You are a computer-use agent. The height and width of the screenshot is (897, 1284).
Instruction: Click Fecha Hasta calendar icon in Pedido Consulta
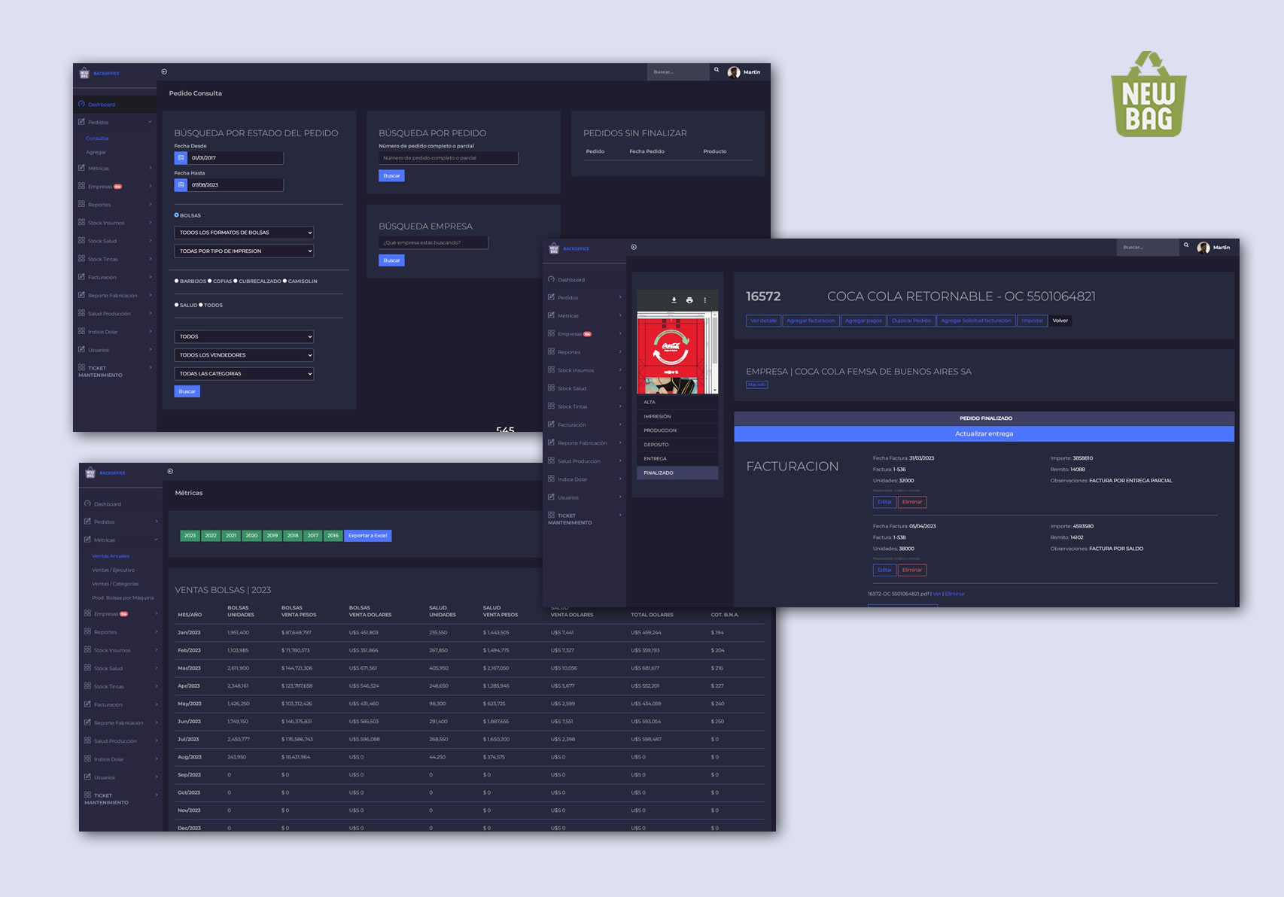tap(181, 185)
